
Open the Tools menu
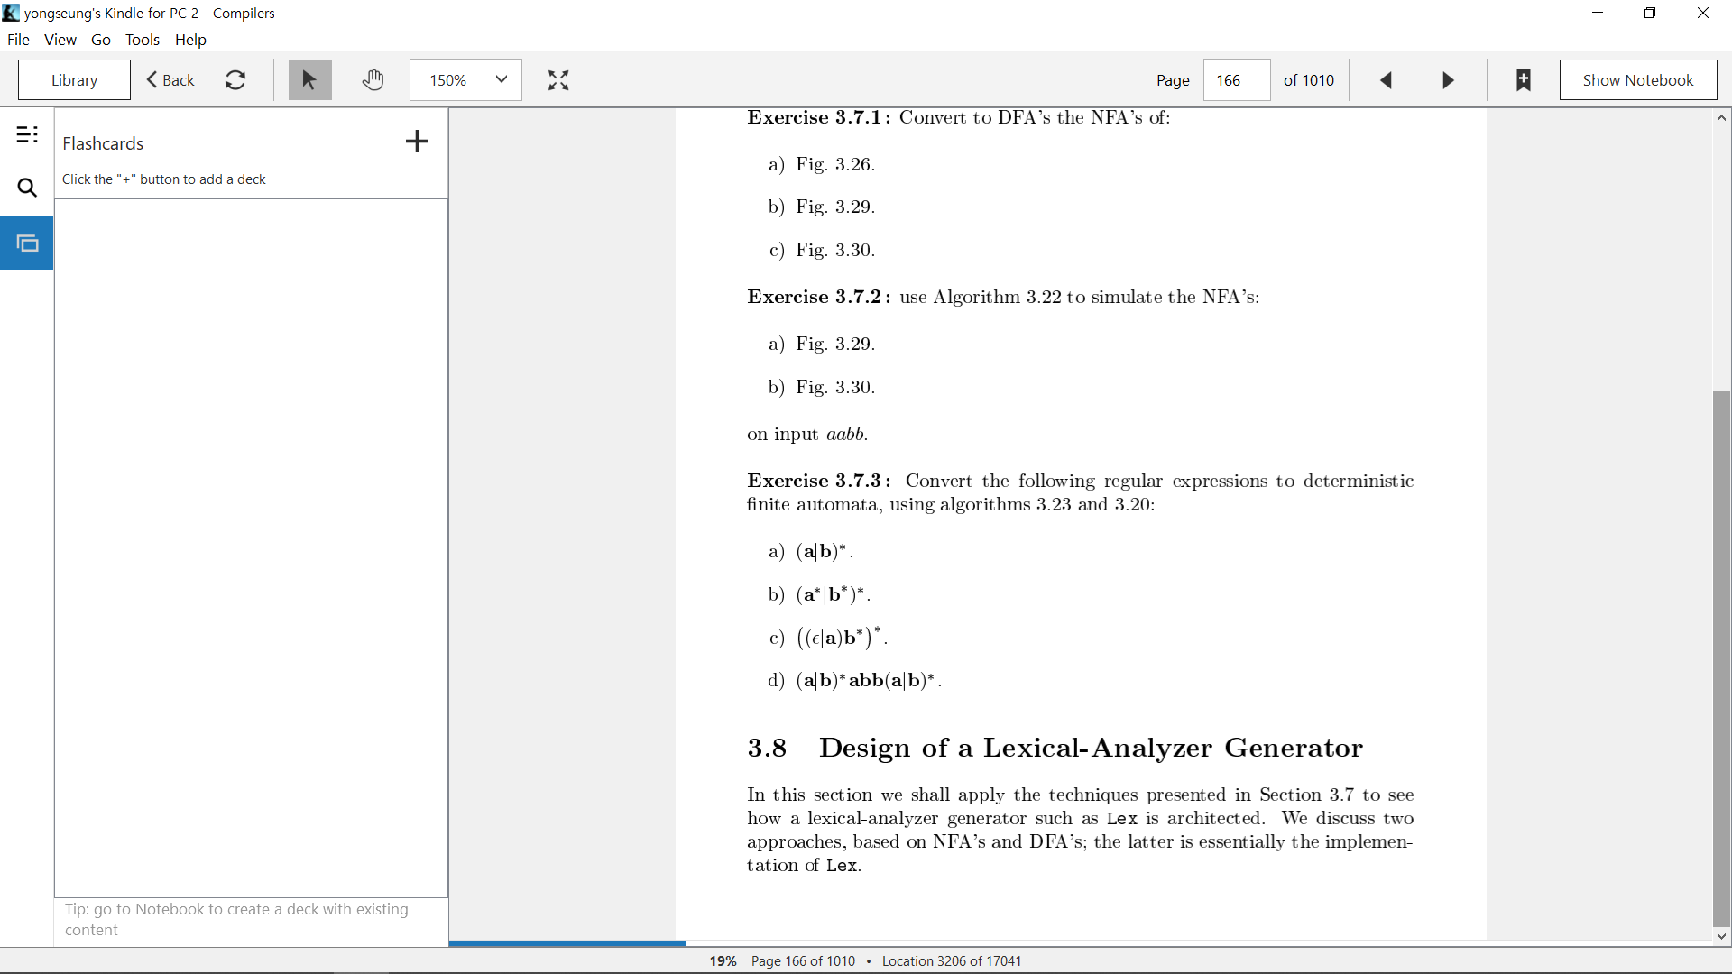[x=143, y=40]
